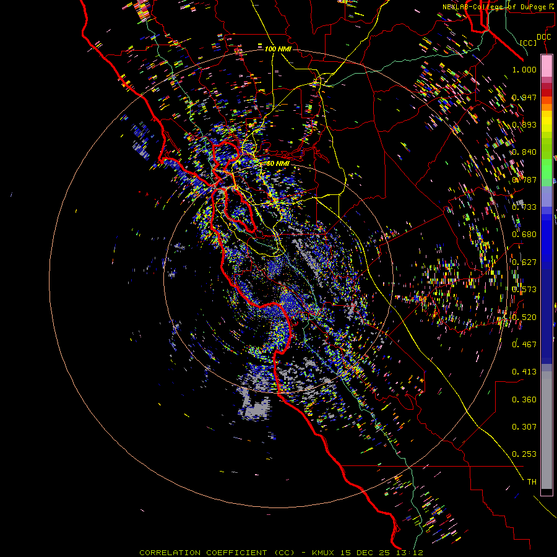Pick the gray lower section of the color bar
This screenshot has width=557, height=557.
(546, 430)
